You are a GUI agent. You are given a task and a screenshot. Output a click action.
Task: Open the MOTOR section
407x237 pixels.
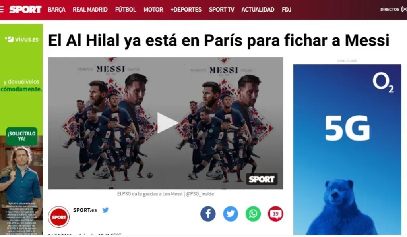[153, 10]
